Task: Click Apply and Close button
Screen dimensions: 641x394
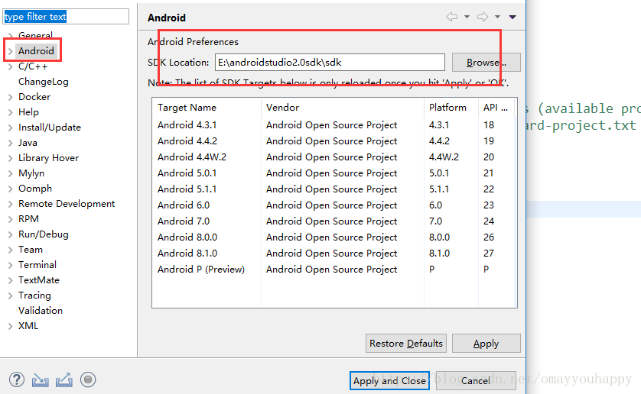Action: coord(389,381)
